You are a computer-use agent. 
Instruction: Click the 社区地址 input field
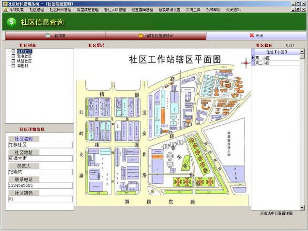coord(40,158)
